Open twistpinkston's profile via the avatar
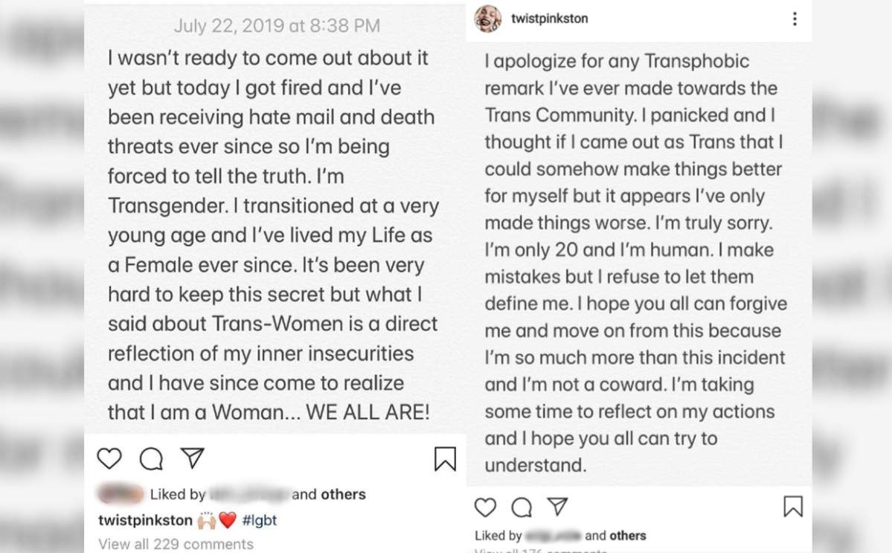 point(487,18)
